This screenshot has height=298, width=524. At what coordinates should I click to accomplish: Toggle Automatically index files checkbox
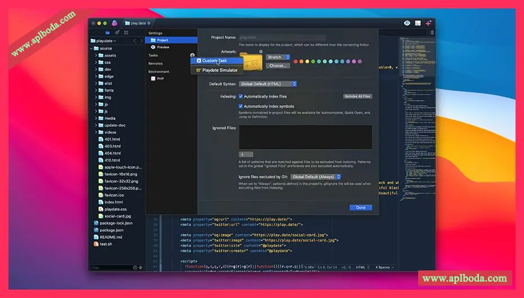tap(241, 96)
